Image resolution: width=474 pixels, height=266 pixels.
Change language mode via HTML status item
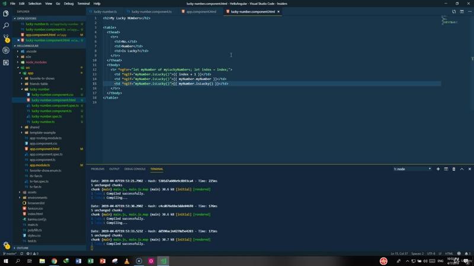coord(449,254)
